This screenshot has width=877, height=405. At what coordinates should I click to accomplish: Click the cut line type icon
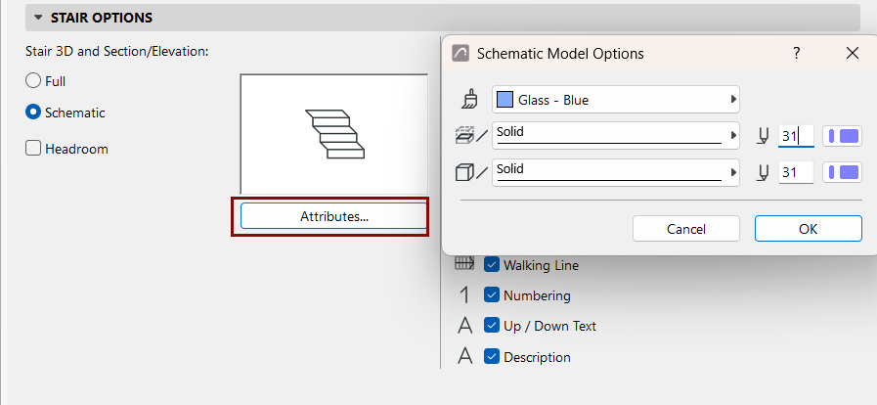click(x=471, y=136)
